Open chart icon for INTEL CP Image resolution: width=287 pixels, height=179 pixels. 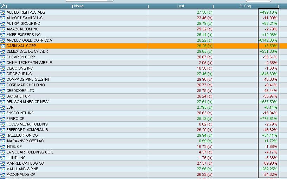3,147
